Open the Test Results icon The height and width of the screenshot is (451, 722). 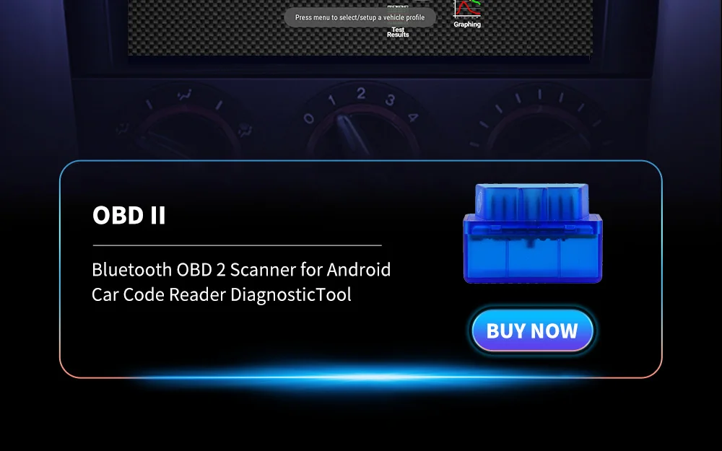[x=398, y=31]
